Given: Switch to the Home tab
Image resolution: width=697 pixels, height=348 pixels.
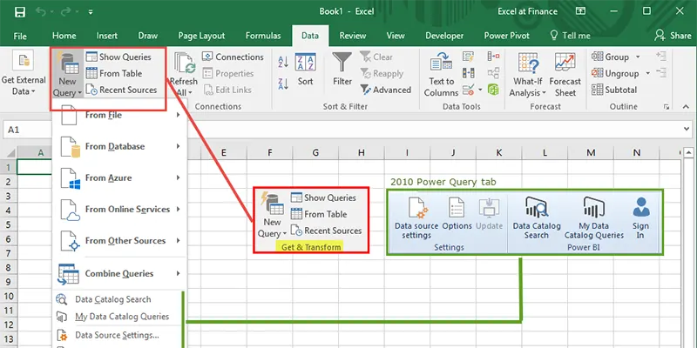Looking at the screenshot, I should (x=64, y=36).
